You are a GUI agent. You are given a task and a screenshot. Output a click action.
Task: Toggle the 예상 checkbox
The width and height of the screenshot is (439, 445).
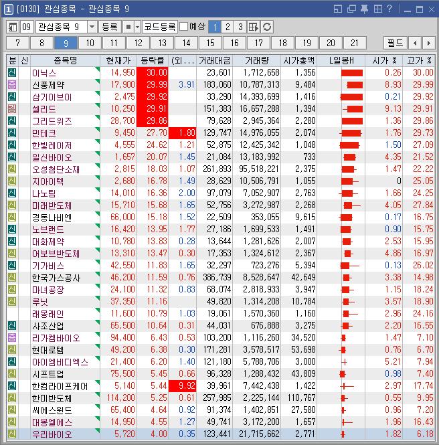click(x=184, y=27)
